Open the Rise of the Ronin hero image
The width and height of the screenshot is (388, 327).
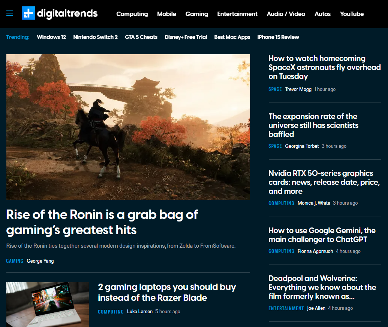click(x=128, y=127)
